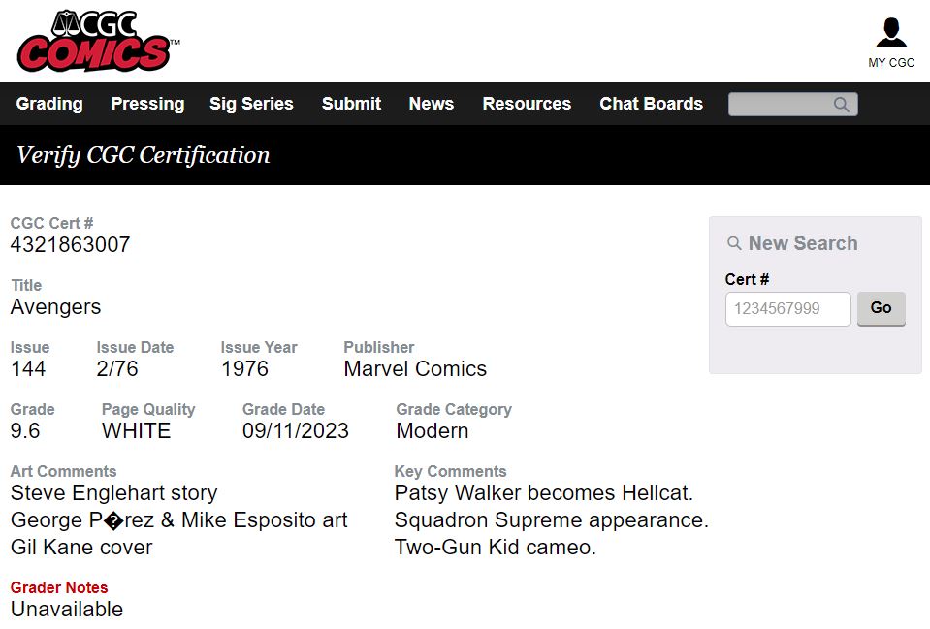Image resolution: width=930 pixels, height=629 pixels.
Task: Select the cert number 4321863007
Action: [x=70, y=245]
